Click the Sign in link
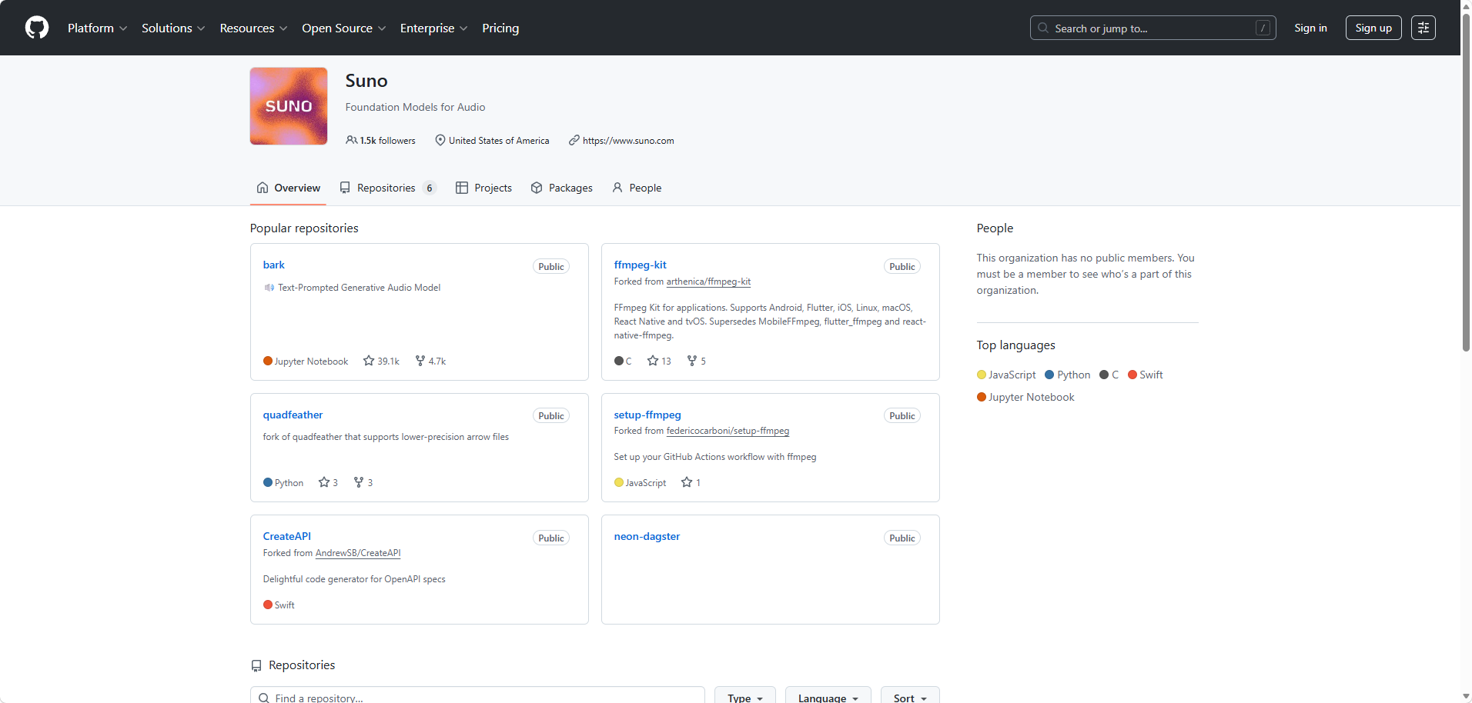This screenshot has height=703, width=1472. [x=1310, y=28]
